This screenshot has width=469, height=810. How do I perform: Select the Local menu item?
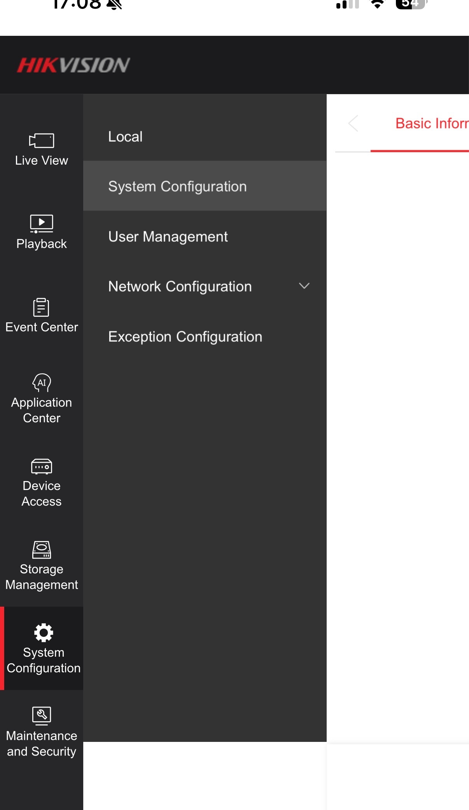tap(125, 137)
